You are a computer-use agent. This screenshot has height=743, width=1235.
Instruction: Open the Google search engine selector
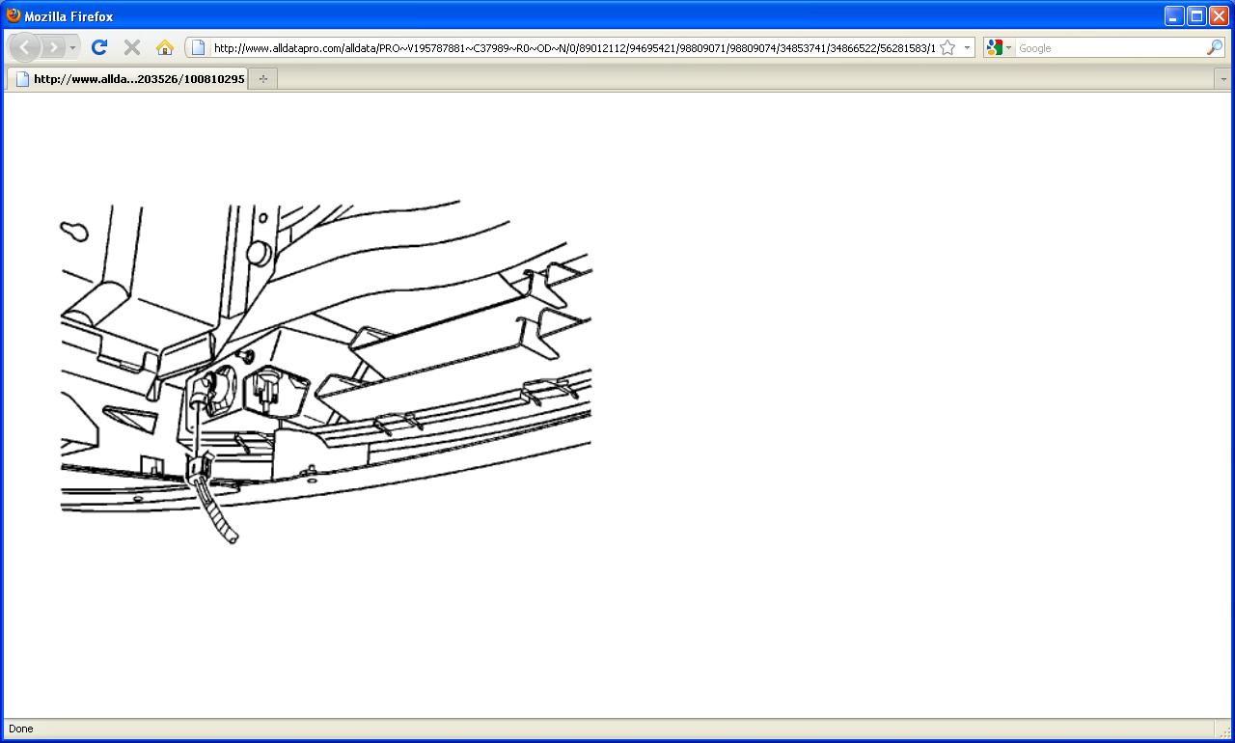(1000, 47)
